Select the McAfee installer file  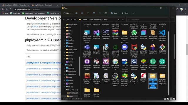coord(134,51)
